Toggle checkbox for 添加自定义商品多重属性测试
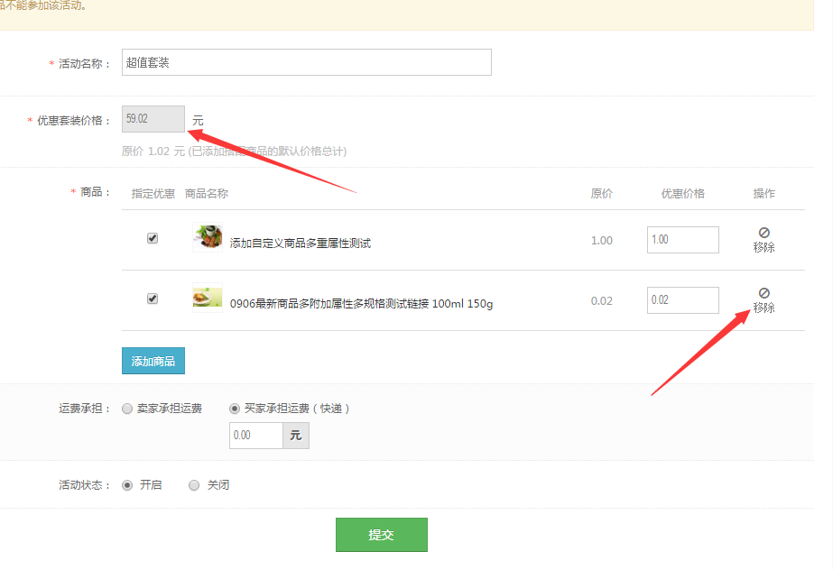Image resolution: width=833 pixels, height=570 pixels. [153, 238]
